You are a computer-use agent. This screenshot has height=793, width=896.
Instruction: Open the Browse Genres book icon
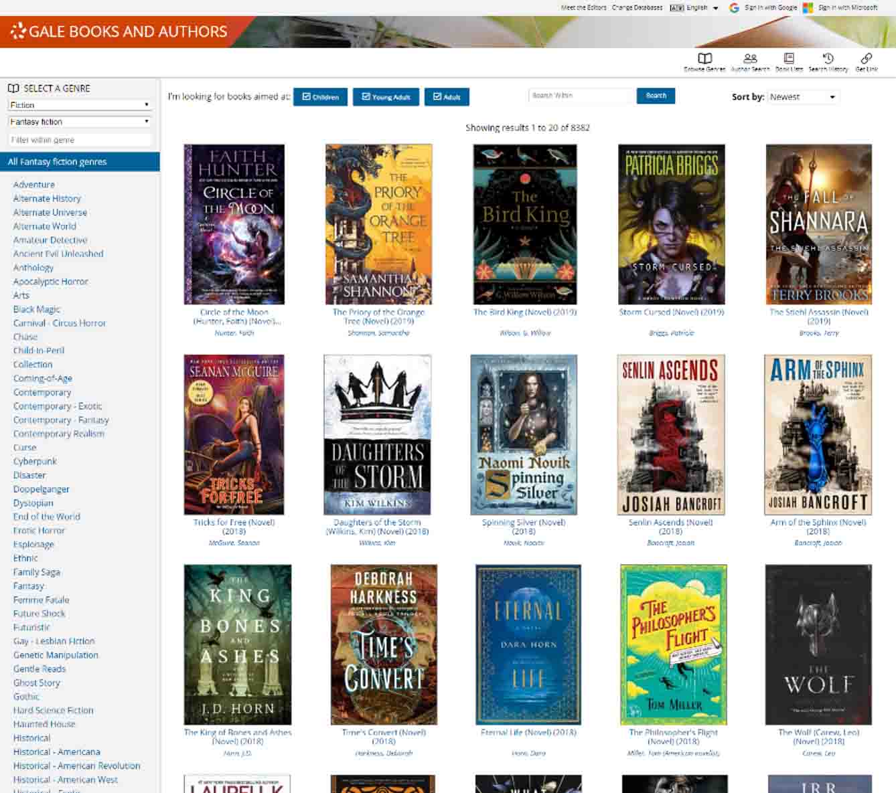pos(704,59)
